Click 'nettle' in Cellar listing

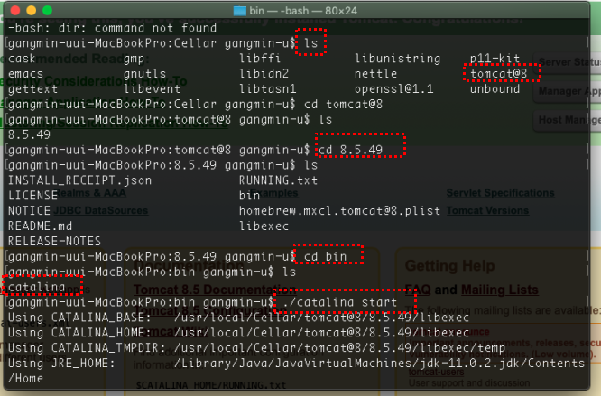375,74
